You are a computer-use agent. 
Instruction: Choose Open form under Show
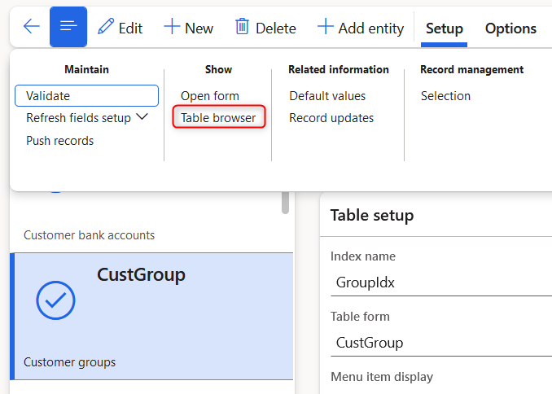pyautogui.click(x=210, y=96)
